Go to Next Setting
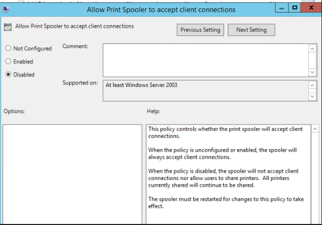This screenshot has width=322, height=225. click(x=251, y=30)
